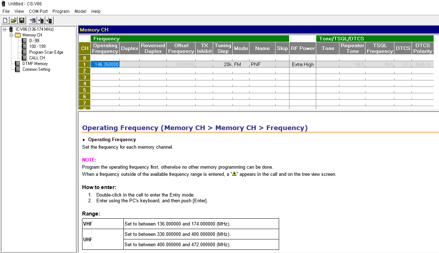This screenshot has width=439, height=253.
Task: Open DTMF Memory settings
Action: (x=35, y=64)
